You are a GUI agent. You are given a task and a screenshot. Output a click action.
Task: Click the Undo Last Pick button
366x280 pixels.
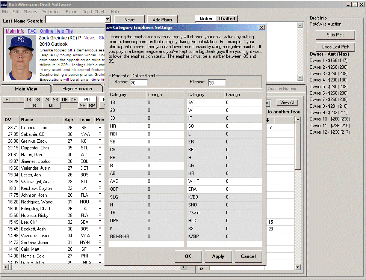coord(335,47)
